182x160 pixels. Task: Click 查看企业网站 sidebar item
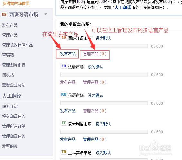(14, 85)
